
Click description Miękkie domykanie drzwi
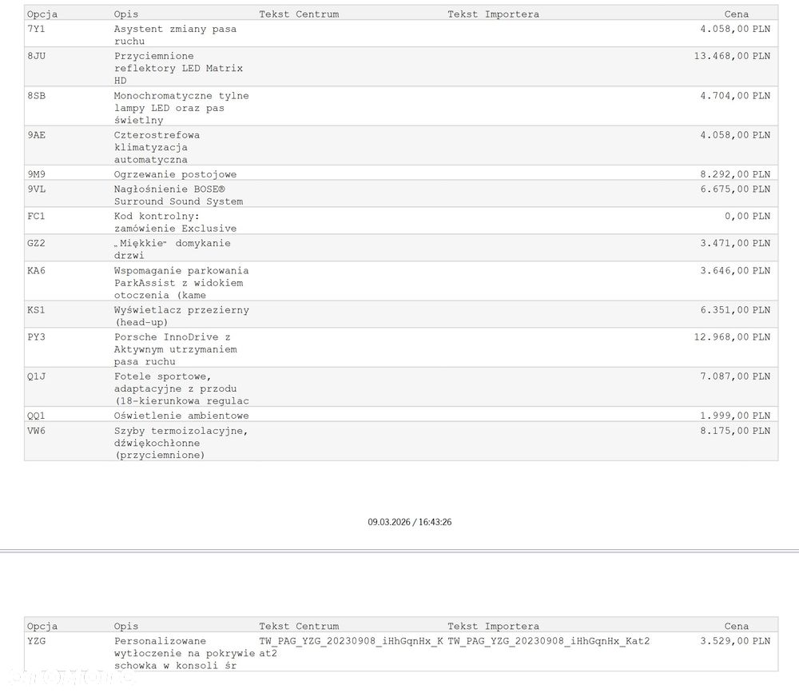pos(173,249)
